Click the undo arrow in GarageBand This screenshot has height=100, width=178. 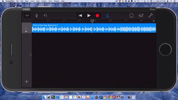click(x=45, y=16)
